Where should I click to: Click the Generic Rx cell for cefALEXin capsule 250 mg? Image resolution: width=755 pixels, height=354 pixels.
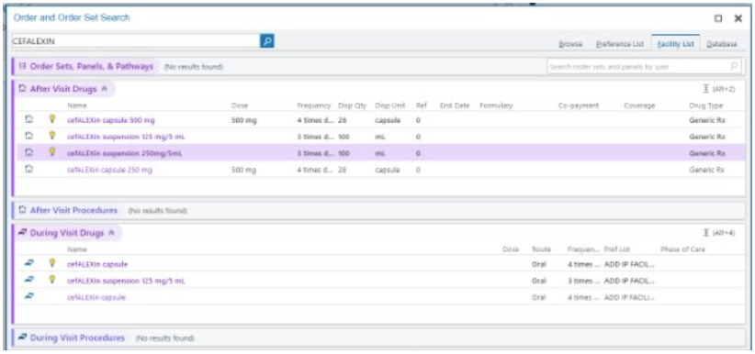707,170
